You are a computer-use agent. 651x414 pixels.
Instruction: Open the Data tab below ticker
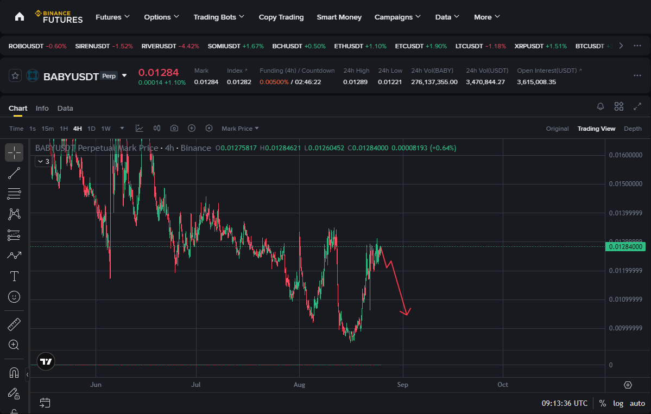[x=65, y=109]
